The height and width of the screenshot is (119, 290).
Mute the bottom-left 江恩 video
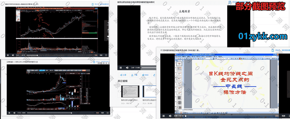tap(14, 113)
